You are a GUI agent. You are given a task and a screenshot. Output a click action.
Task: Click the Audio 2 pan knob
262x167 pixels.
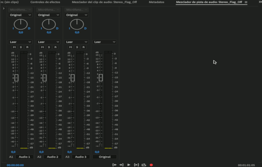tap(49, 24)
